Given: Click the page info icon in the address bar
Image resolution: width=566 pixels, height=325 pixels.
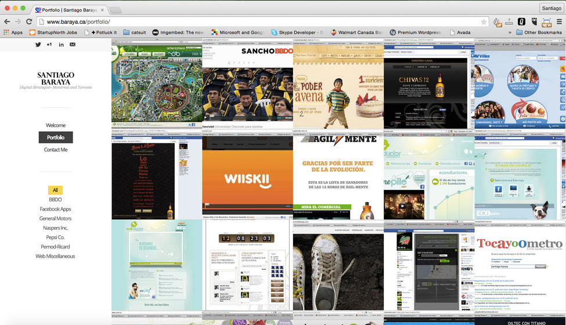Looking at the screenshot, I should (x=42, y=21).
